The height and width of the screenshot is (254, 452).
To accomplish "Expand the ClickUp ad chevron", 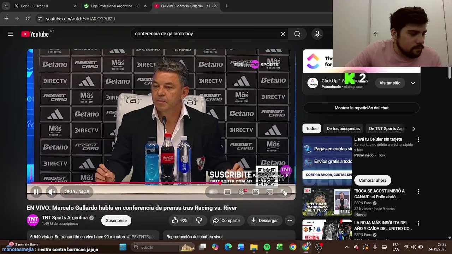I will point(413,83).
